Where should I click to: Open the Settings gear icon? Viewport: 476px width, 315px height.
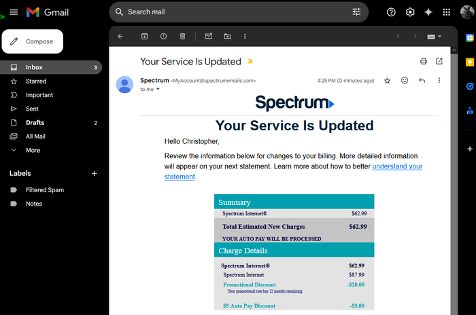click(410, 12)
